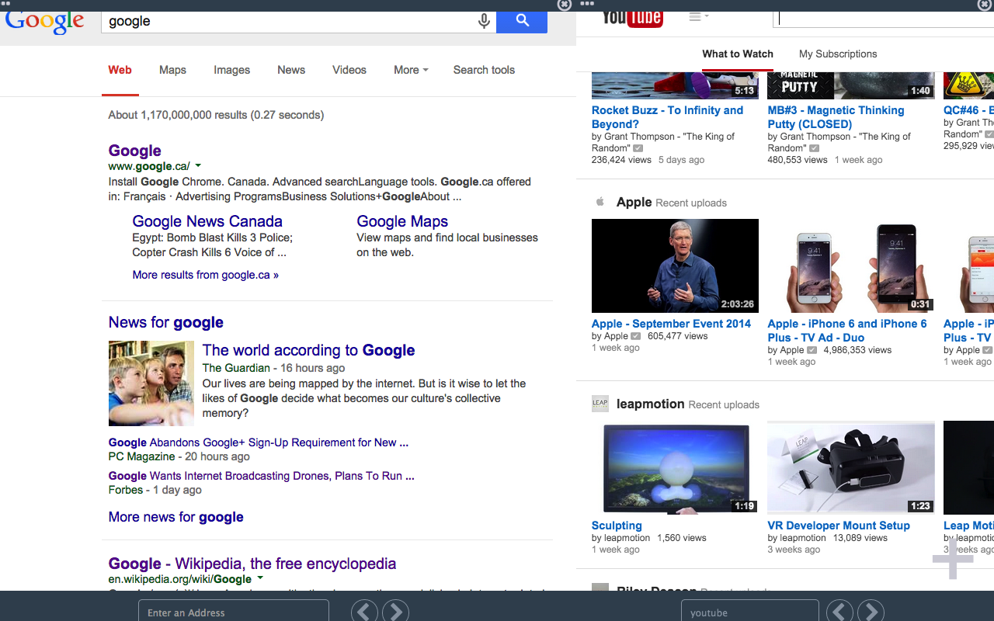994x621 pixels.
Task: Select the Web search tab
Action: [x=120, y=70]
